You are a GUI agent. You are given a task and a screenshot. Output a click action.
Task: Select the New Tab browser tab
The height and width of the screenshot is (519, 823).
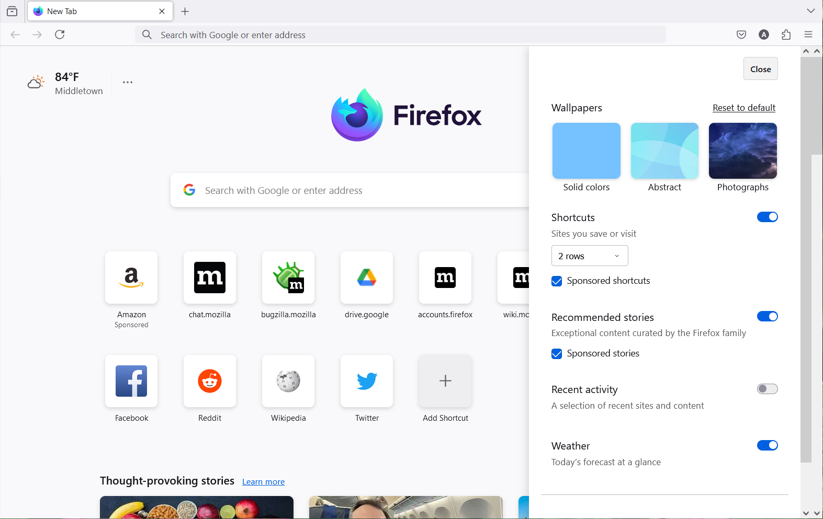click(100, 11)
